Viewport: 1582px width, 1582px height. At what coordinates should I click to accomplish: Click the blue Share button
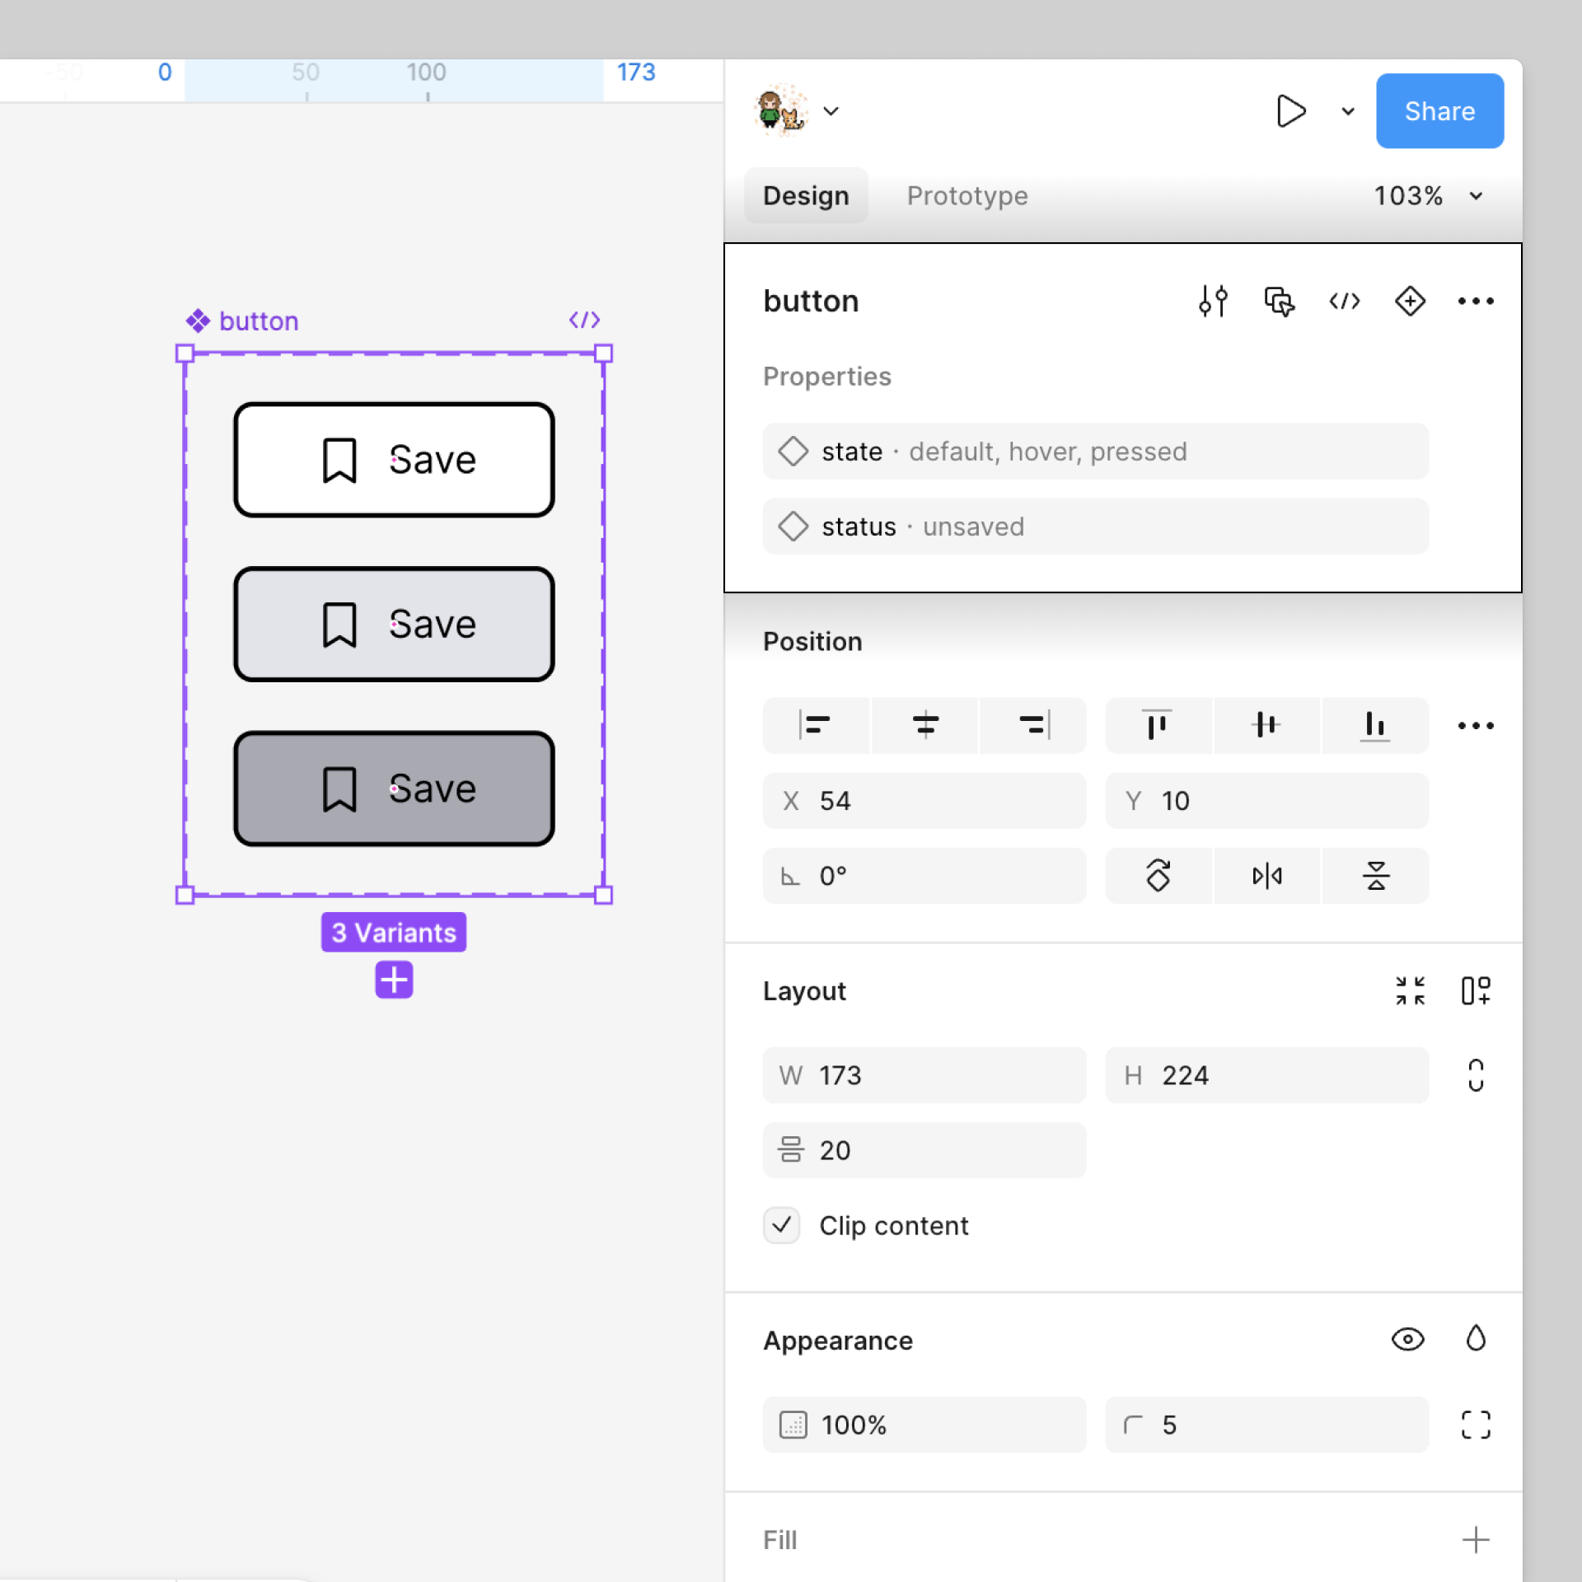1439,111
